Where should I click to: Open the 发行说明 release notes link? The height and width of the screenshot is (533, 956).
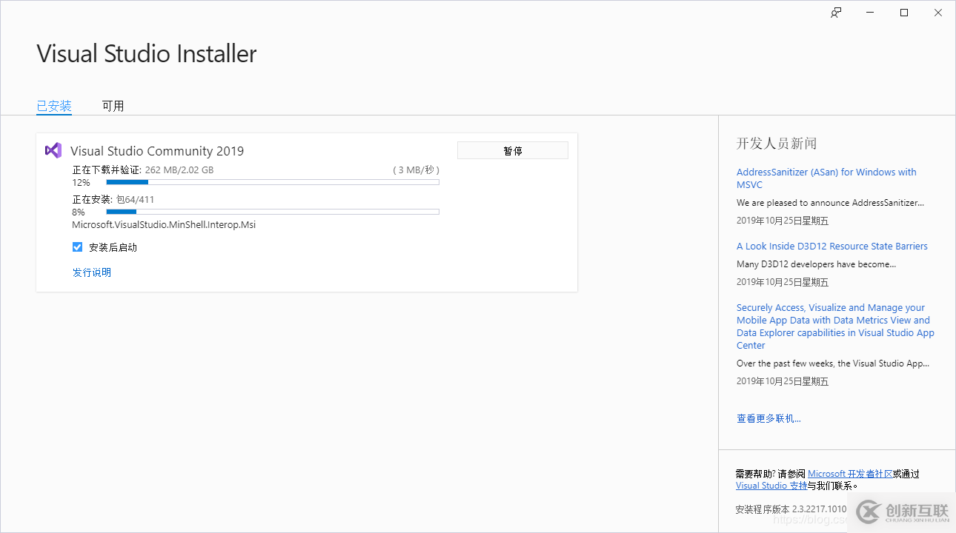(x=92, y=272)
